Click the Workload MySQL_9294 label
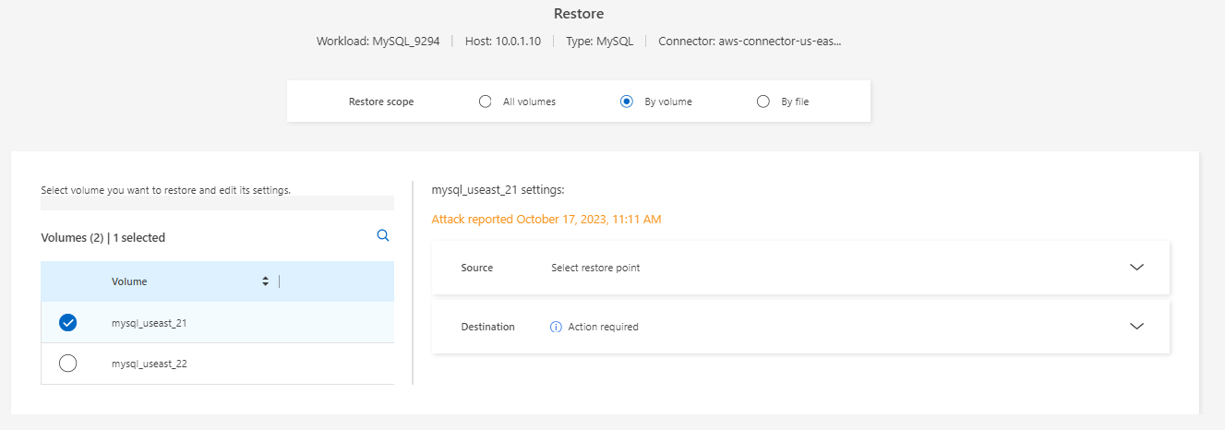This screenshot has height=430, width=1225. coord(378,42)
